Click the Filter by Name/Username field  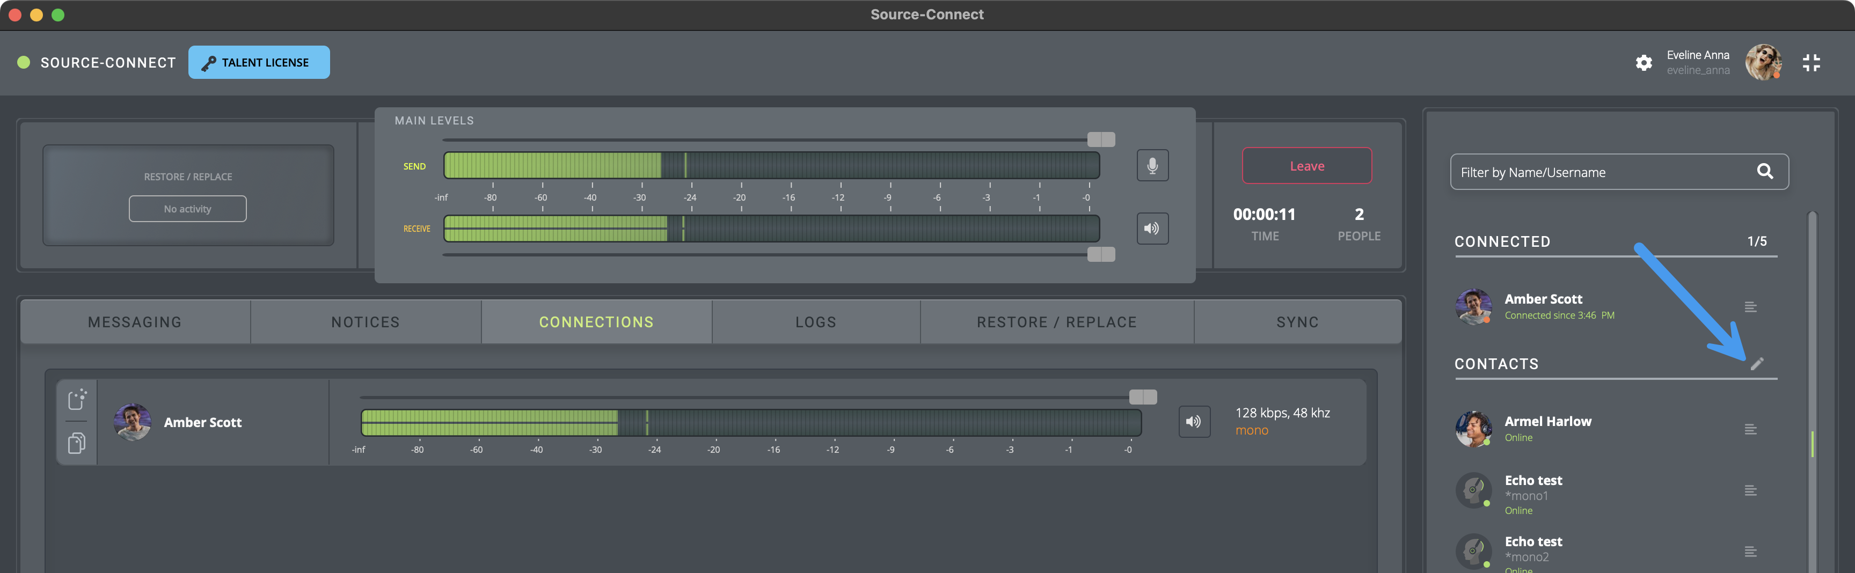1598,172
